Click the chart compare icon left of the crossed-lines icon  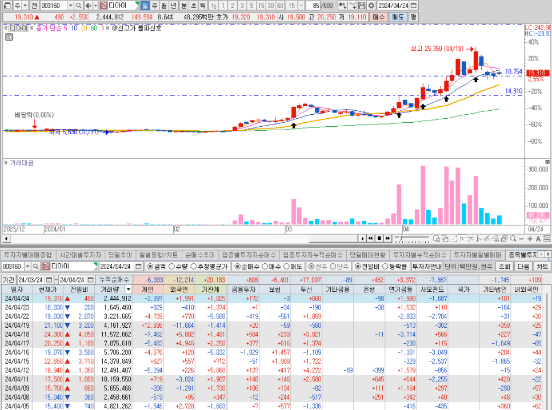coord(342,6)
